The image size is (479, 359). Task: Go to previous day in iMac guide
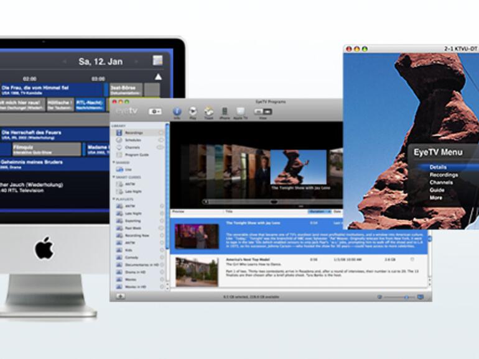point(65,61)
